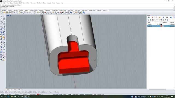Toggle Planar mode in status bar
Screen dimensions: 175x98
pos(65,94)
